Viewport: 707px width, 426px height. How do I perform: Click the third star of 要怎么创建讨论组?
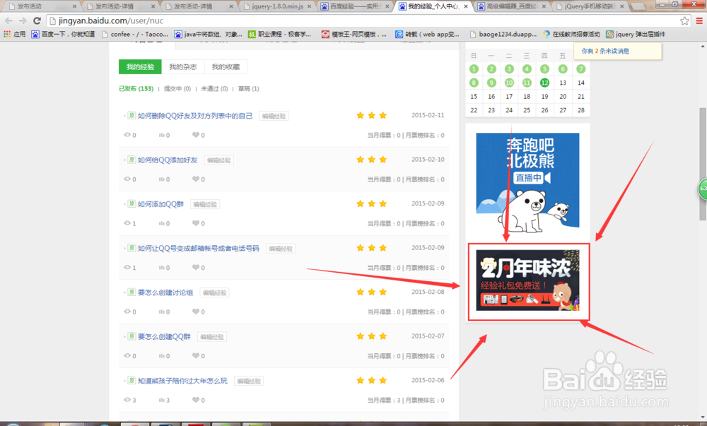click(382, 292)
